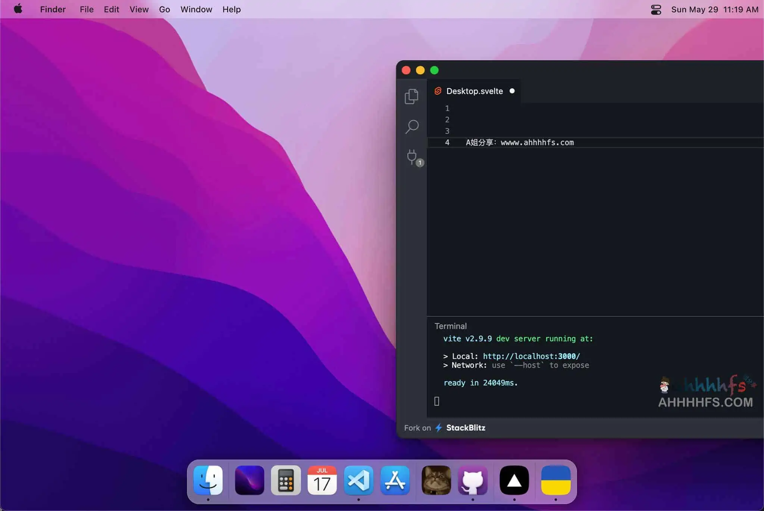
Task: Open Control Center from the menu bar
Action: click(657, 9)
